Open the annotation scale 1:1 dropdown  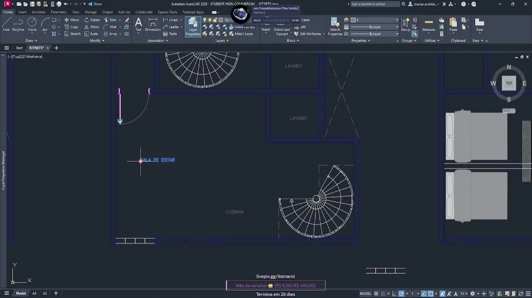464,293
